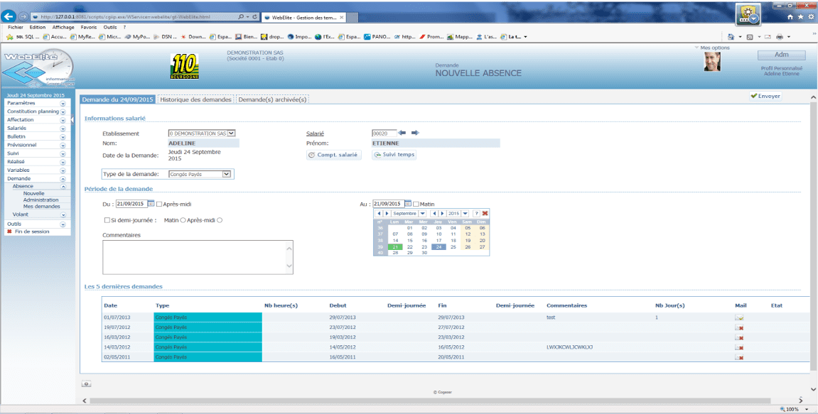Open the browser Print toolbar icon

point(780,37)
